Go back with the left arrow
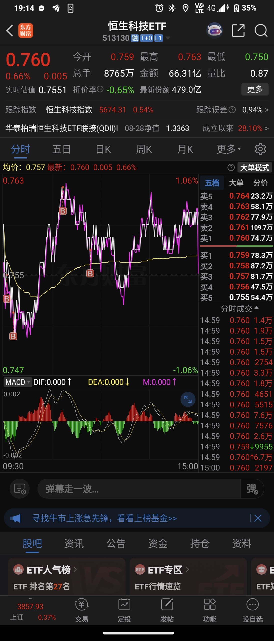The height and width of the screenshot is (641, 274). pyautogui.click(x=9, y=31)
